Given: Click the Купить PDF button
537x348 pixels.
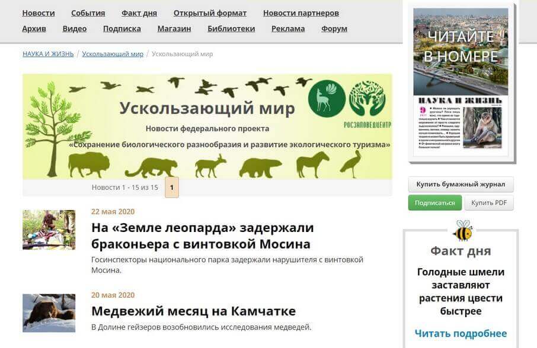Looking at the screenshot, I should [x=489, y=203].
